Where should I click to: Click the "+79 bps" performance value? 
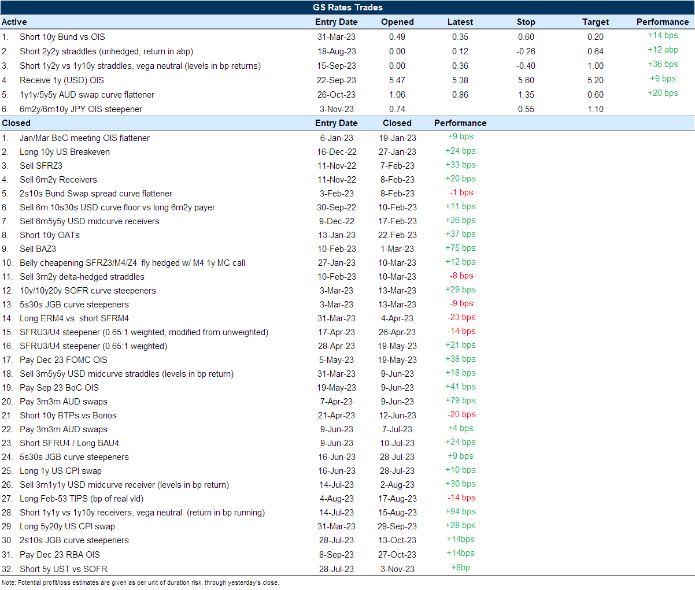(x=460, y=400)
